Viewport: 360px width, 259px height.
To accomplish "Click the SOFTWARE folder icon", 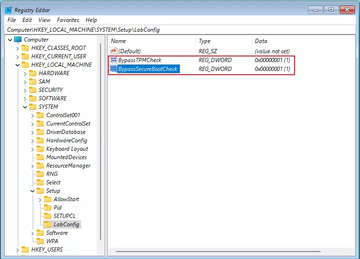I will point(33,98).
